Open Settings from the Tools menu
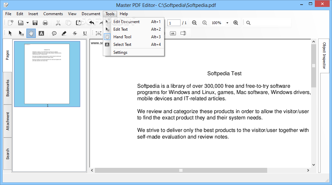The width and height of the screenshot is (332, 185). [134, 52]
